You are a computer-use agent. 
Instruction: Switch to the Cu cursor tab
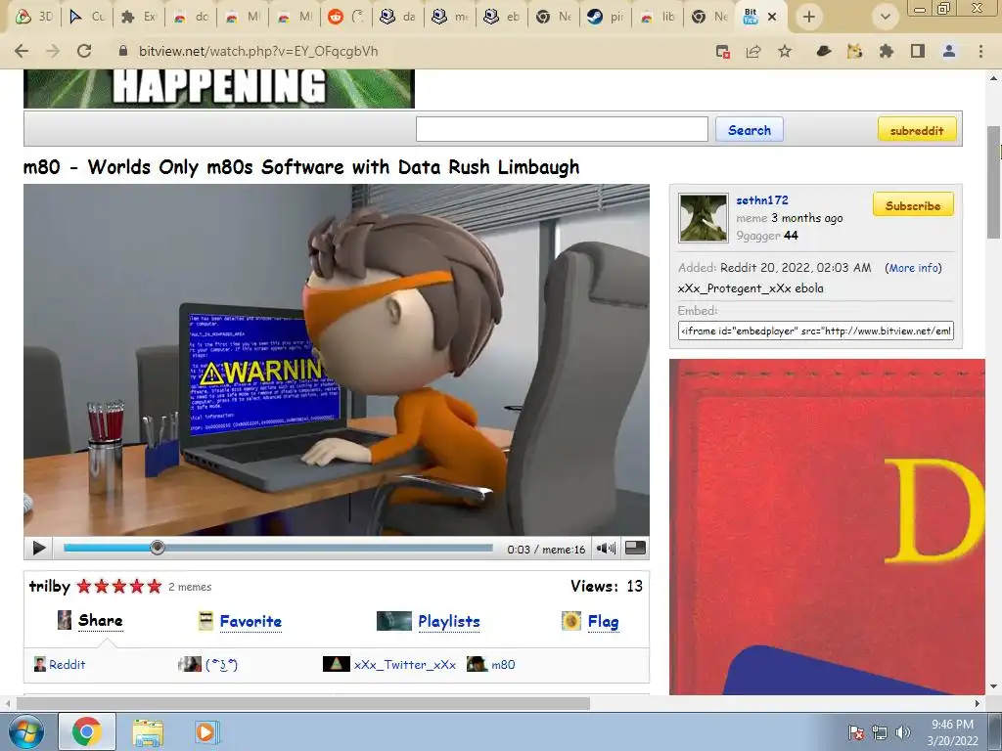click(86, 17)
